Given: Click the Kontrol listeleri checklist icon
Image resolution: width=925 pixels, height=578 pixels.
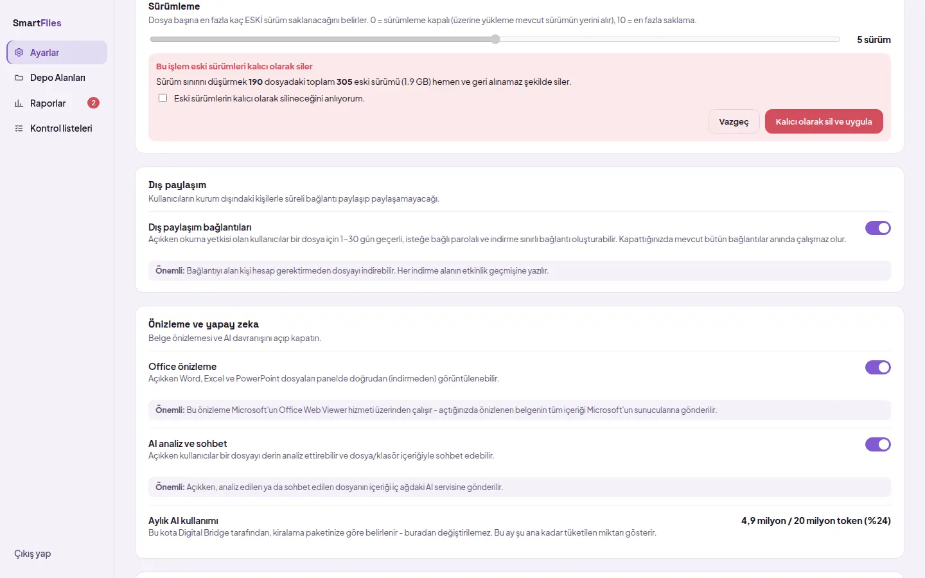Looking at the screenshot, I should click(x=19, y=128).
